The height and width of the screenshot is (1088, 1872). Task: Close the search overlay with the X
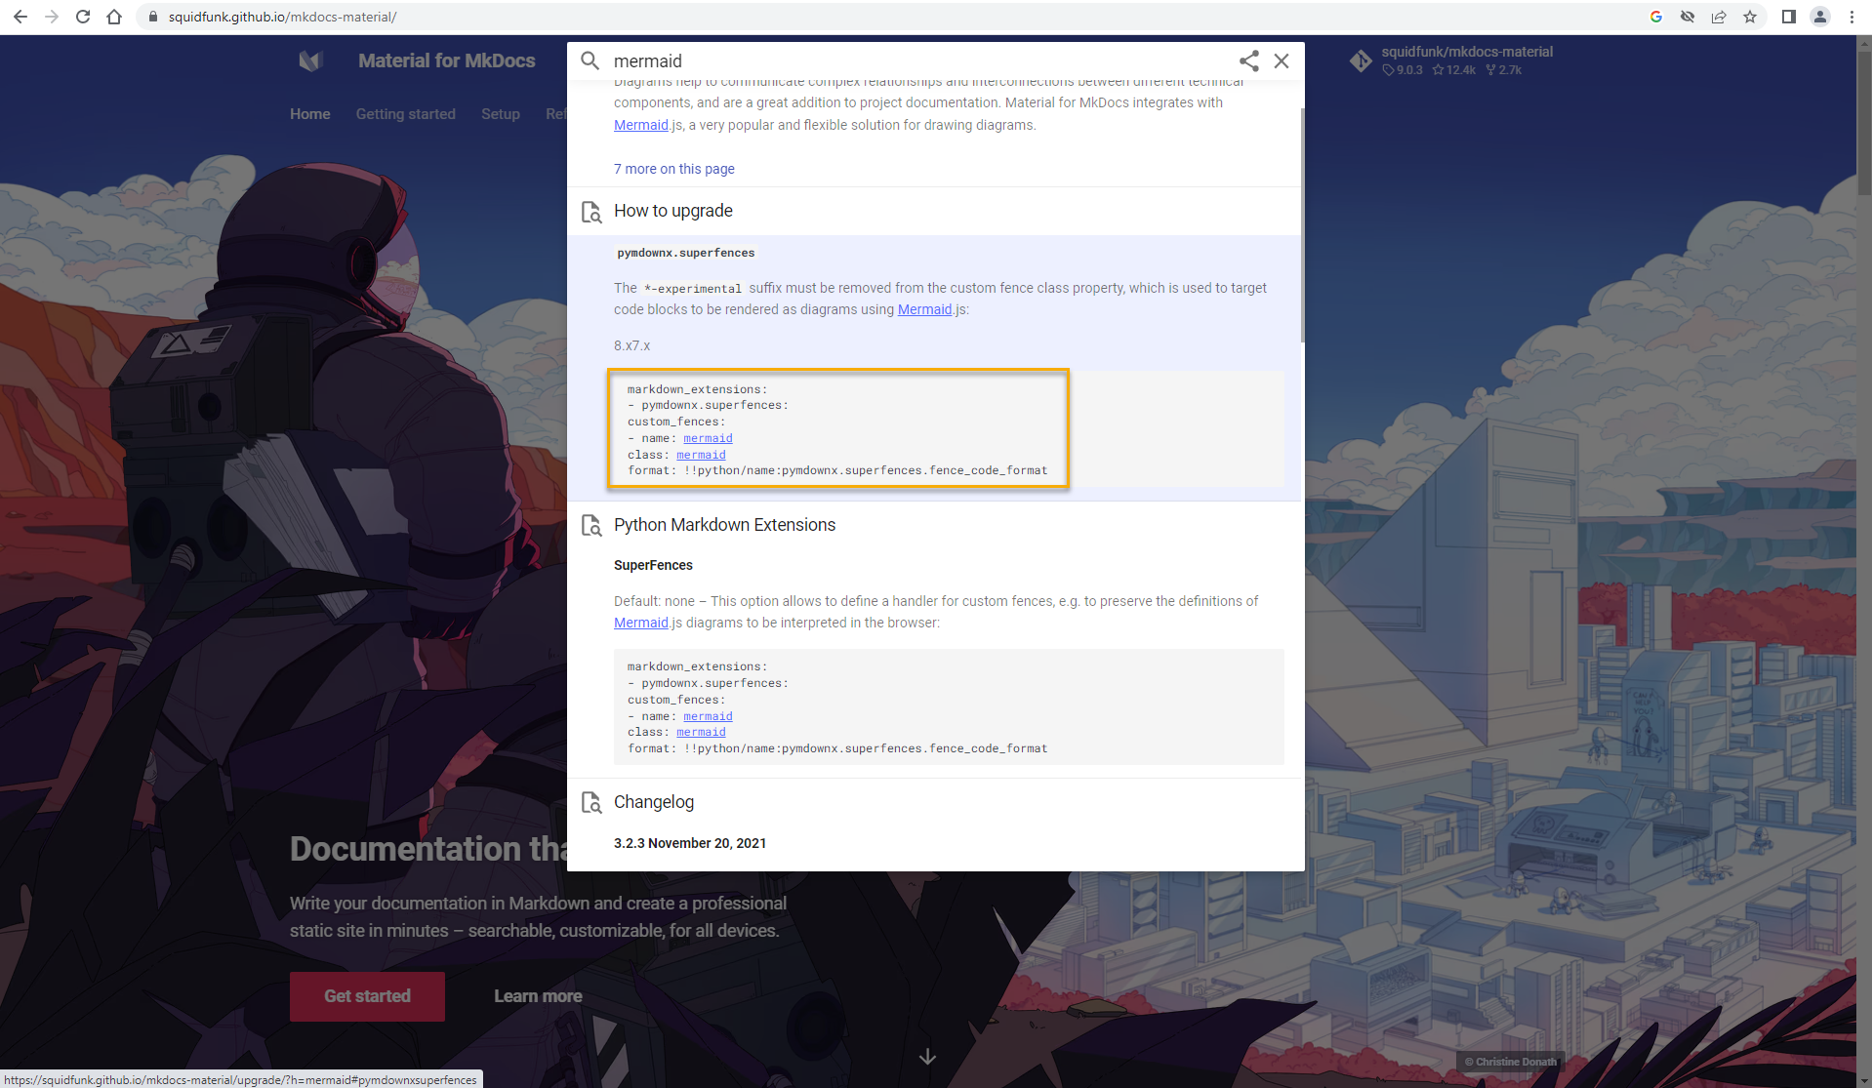tap(1282, 60)
